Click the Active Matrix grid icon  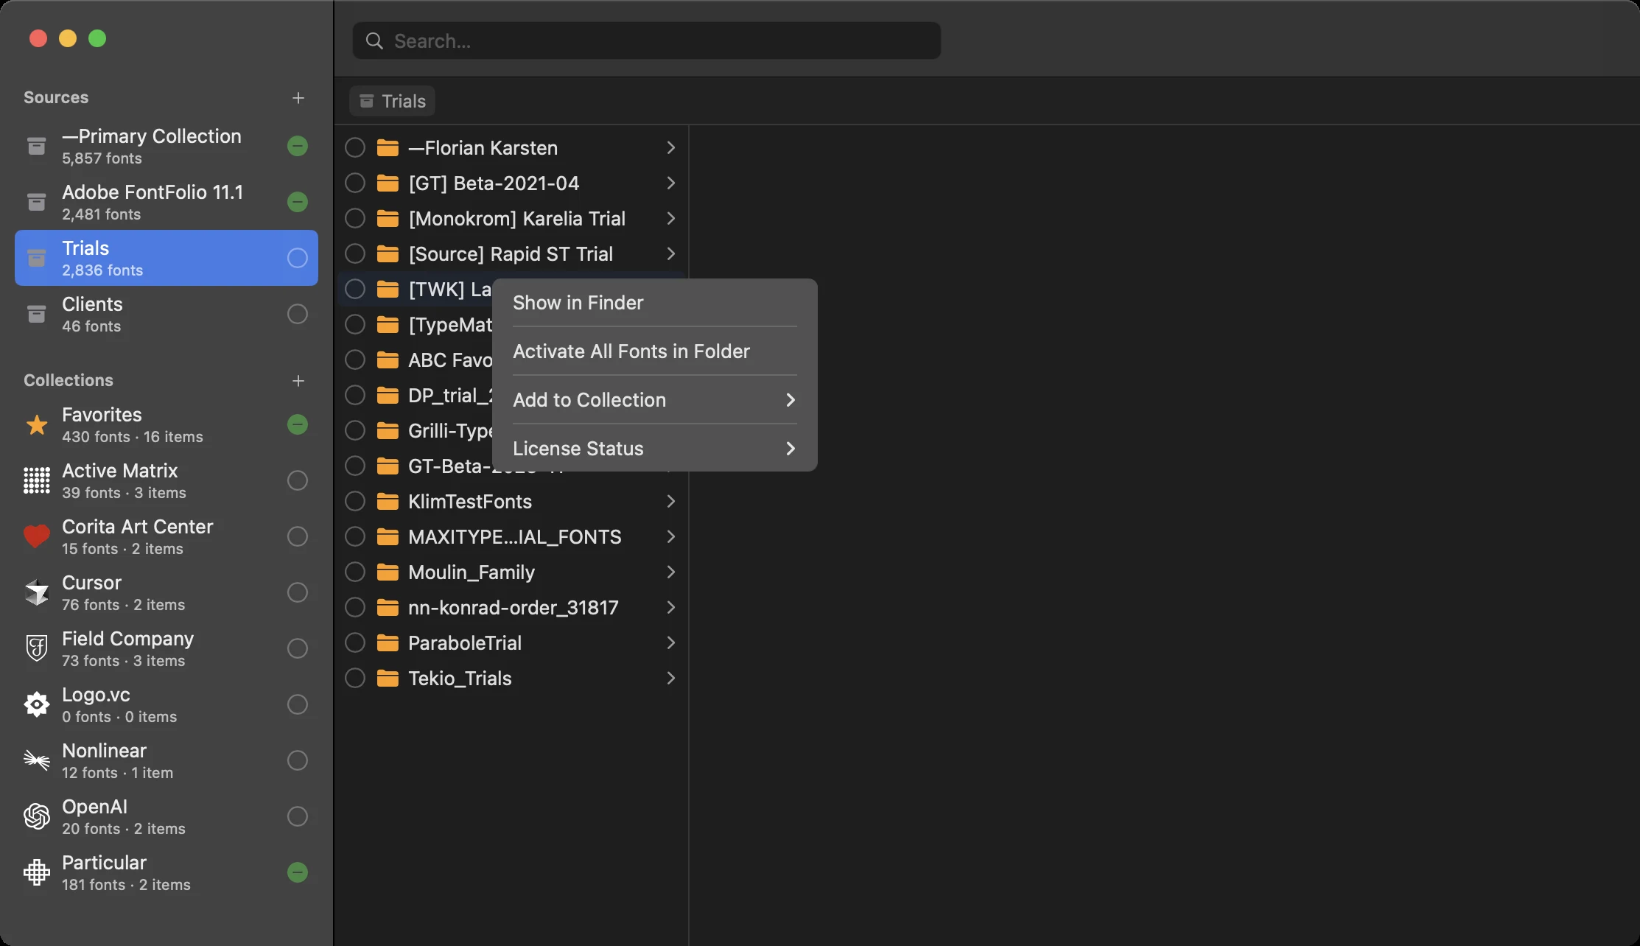36,480
